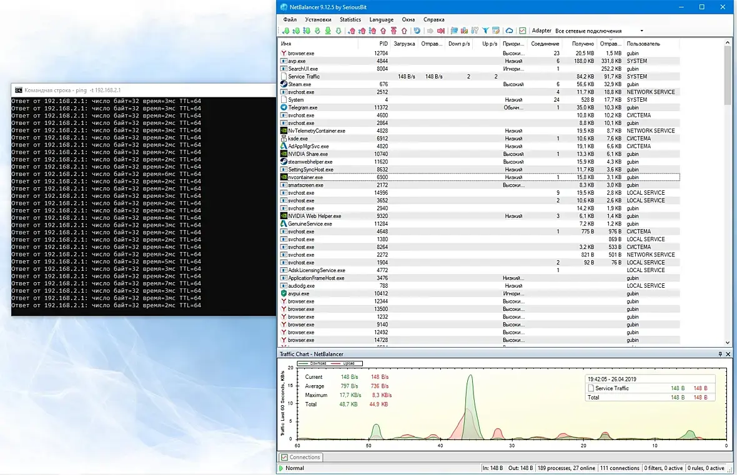Click '0 filters, 0 active' status entry

pyautogui.click(x=663, y=468)
